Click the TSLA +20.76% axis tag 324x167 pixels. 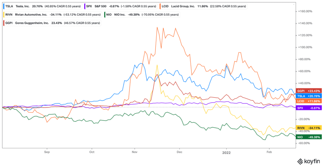click(x=309, y=96)
